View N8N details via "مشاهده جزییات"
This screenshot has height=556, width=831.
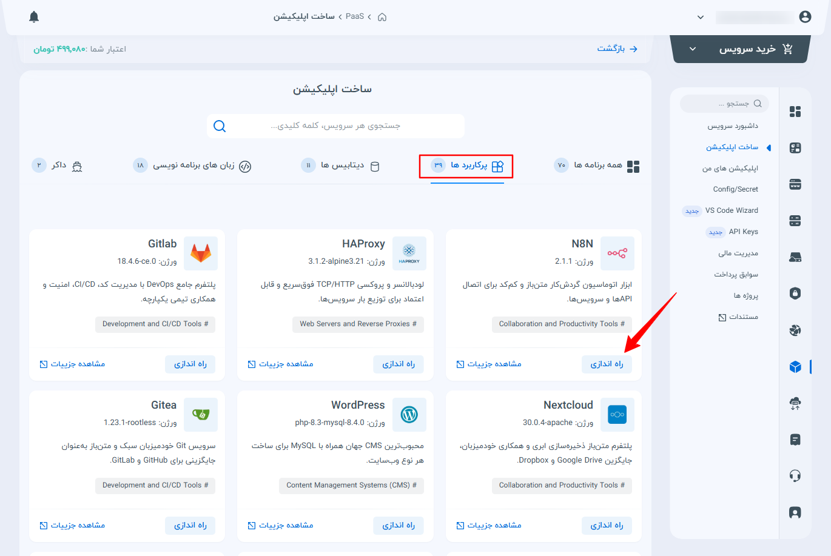(x=489, y=364)
